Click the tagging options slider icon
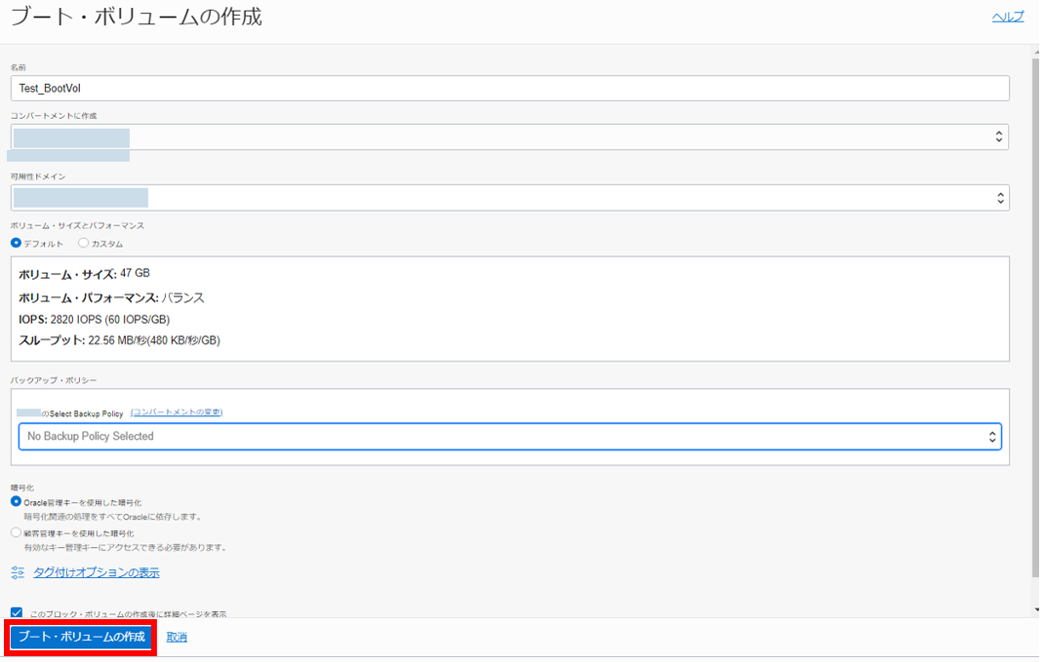This screenshot has height=662, width=1044. coord(18,572)
